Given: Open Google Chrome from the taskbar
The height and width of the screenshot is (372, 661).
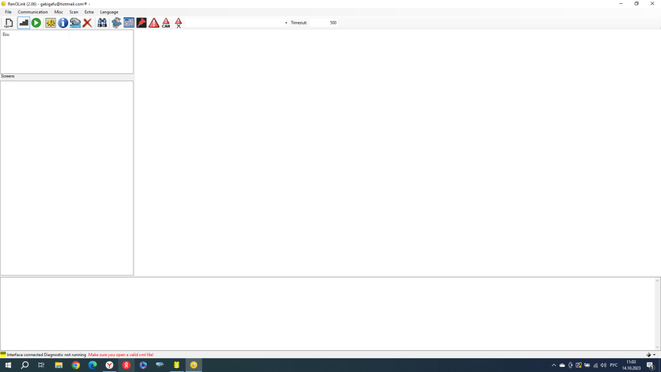Looking at the screenshot, I should (76, 365).
